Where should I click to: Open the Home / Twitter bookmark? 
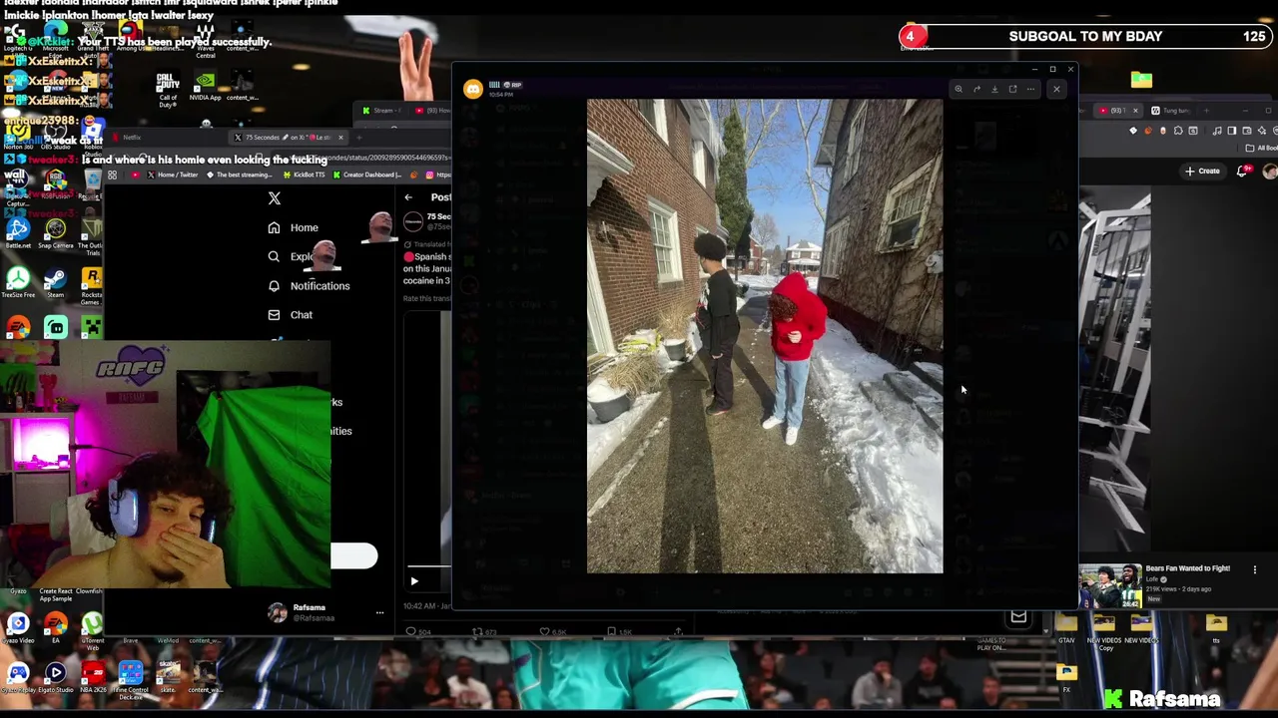pos(174,176)
